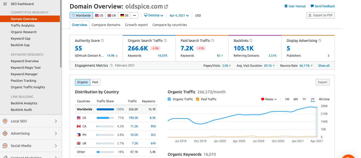The width and height of the screenshot is (361, 158).
Task: Open the Notes dropdown
Action: (x=269, y=99)
